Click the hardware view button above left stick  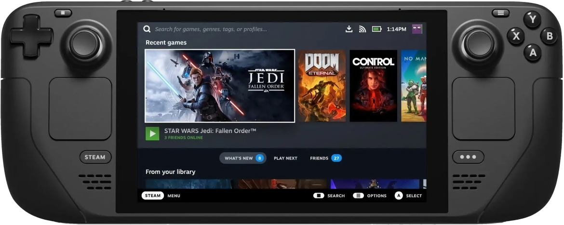(x=63, y=13)
